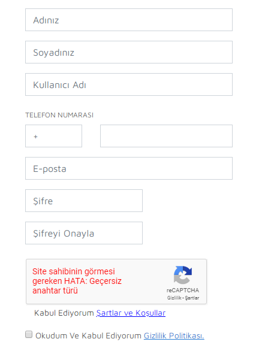Open the Şartlar ve Koşullar link
The height and width of the screenshot is (351, 259).
pos(131,313)
